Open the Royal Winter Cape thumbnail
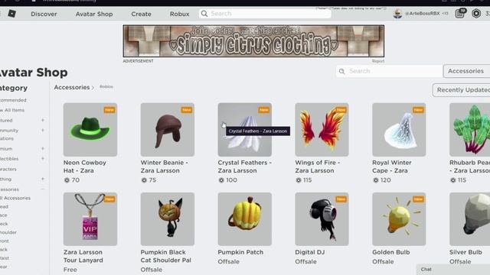 (399, 130)
